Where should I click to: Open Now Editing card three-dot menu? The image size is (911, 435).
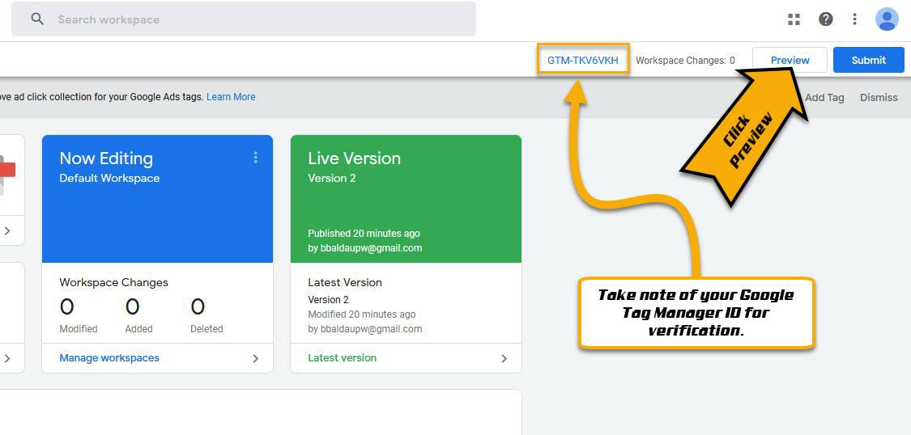click(255, 158)
